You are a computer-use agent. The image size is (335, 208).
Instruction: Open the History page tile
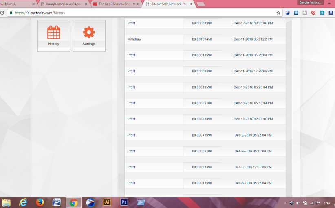point(53,35)
